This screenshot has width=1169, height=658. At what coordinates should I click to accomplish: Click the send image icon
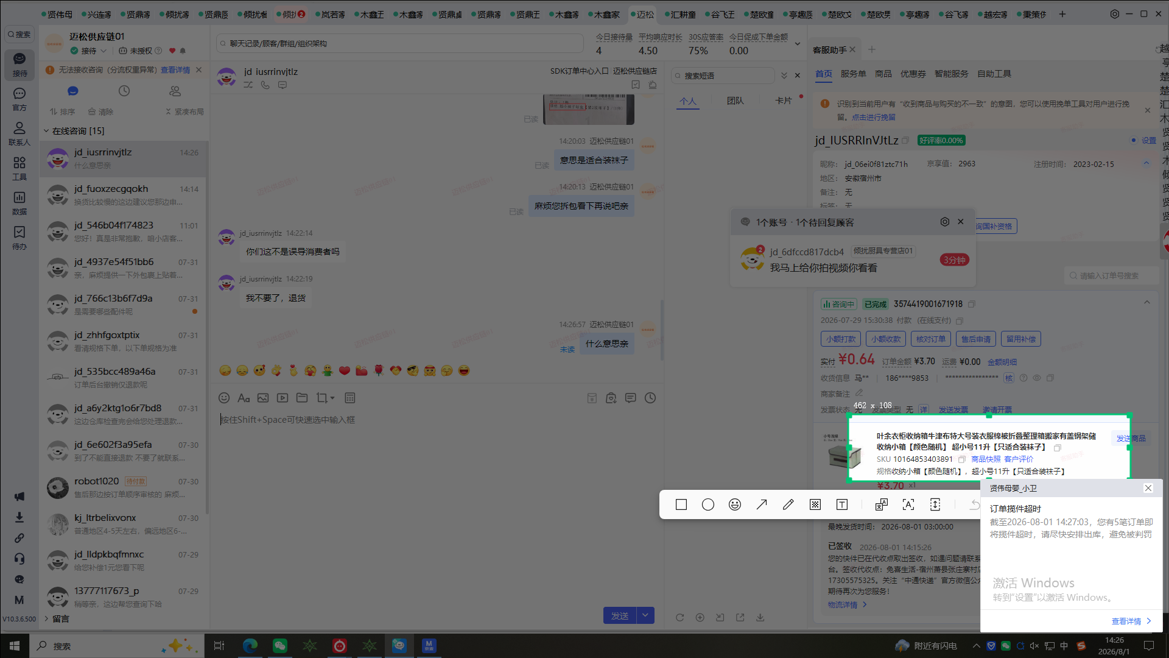263,398
